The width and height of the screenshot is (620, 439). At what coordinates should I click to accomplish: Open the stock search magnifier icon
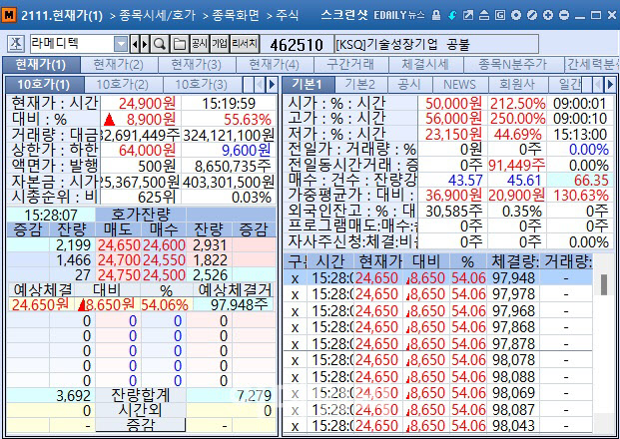(160, 44)
